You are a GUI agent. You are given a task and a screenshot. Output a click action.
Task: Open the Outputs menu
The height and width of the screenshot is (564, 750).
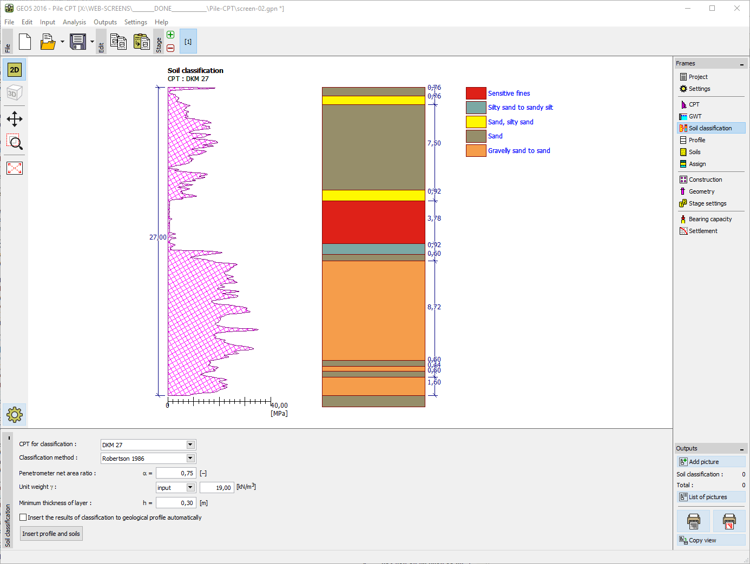105,22
